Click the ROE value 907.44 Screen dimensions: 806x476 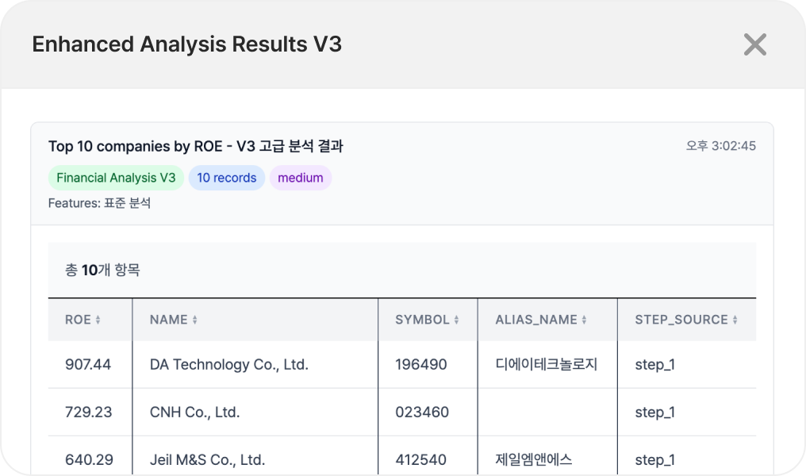(88, 365)
